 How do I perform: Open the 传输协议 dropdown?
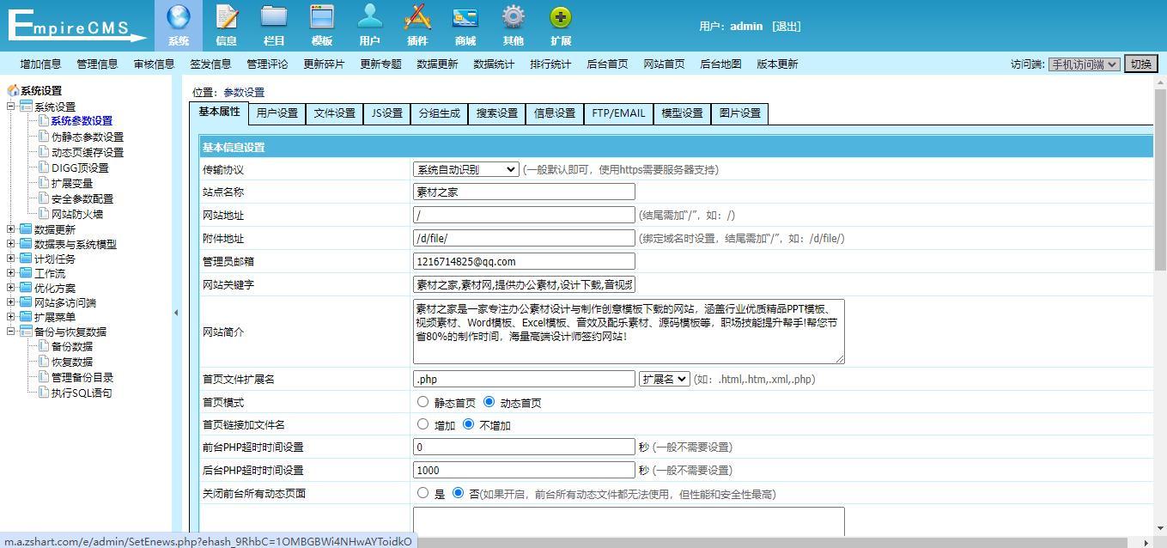coord(466,169)
